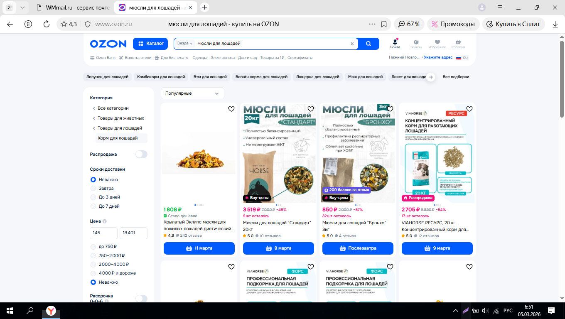The width and height of the screenshot is (565, 319).
Task: Click the Укажите адрес link
Action: (438, 58)
